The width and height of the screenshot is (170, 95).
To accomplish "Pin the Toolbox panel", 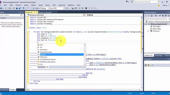I will 20,12.
